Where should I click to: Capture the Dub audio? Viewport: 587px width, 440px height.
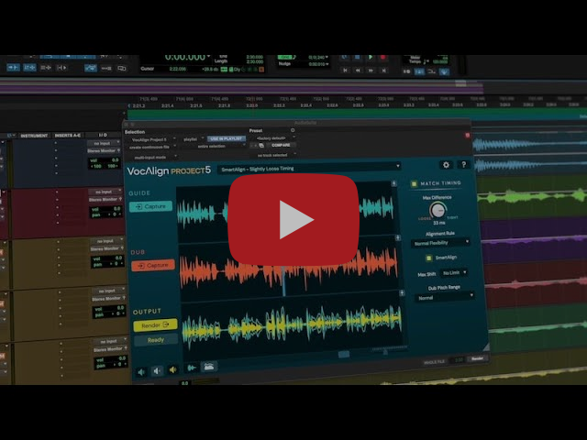(x=153, y=265)
